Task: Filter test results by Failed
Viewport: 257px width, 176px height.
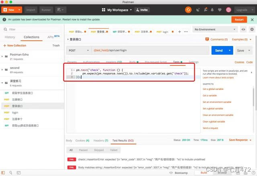Action: [x=114, y=150]
